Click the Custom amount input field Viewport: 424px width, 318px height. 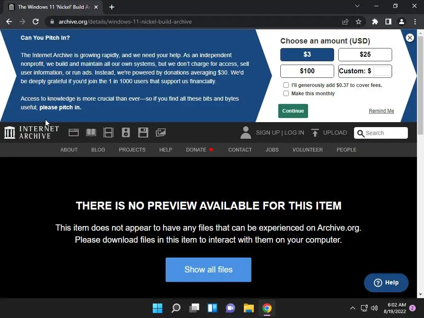382,71
